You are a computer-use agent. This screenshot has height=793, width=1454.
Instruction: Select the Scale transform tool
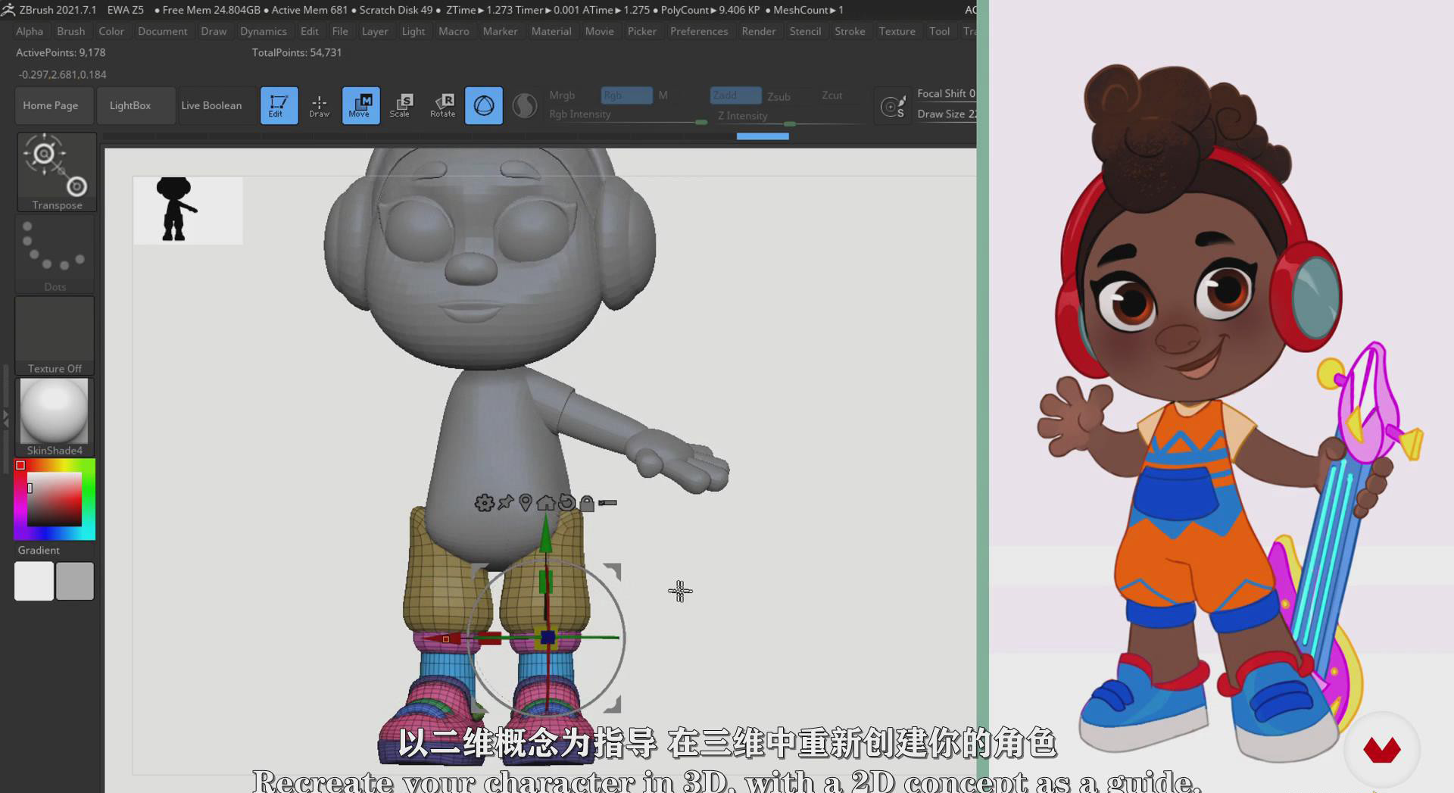pyautogui.click(x=400, y=105)
